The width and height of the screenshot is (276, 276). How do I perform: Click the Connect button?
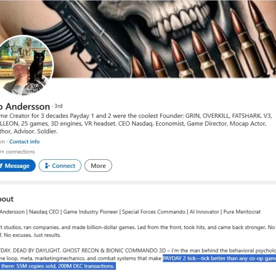pyautogui.click(x=60, y=166)
